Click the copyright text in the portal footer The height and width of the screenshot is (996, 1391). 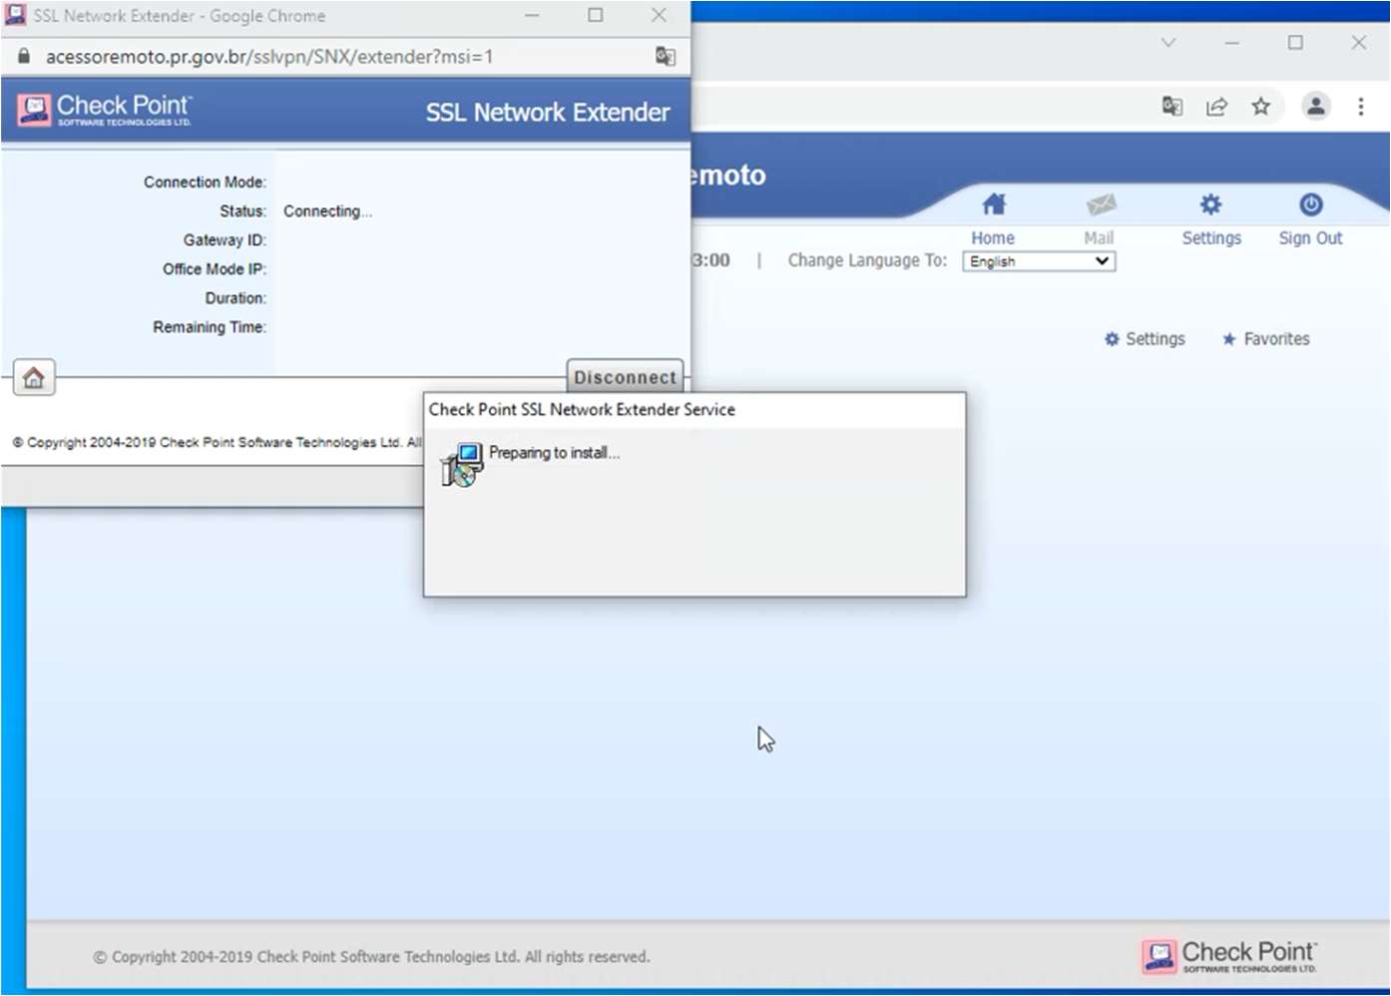(x=371, y=956)
